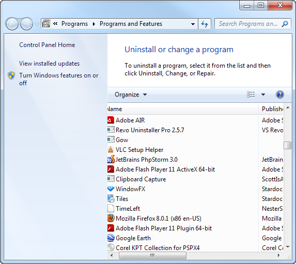Select the Mozilla Firefox icon
296x264 pixels.
(111, 218)
